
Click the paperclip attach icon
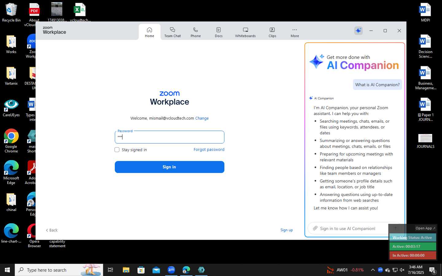tap(315, 228)
